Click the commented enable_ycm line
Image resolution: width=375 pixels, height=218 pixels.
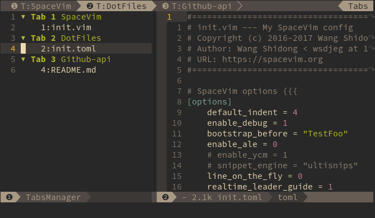pos(247,155)
